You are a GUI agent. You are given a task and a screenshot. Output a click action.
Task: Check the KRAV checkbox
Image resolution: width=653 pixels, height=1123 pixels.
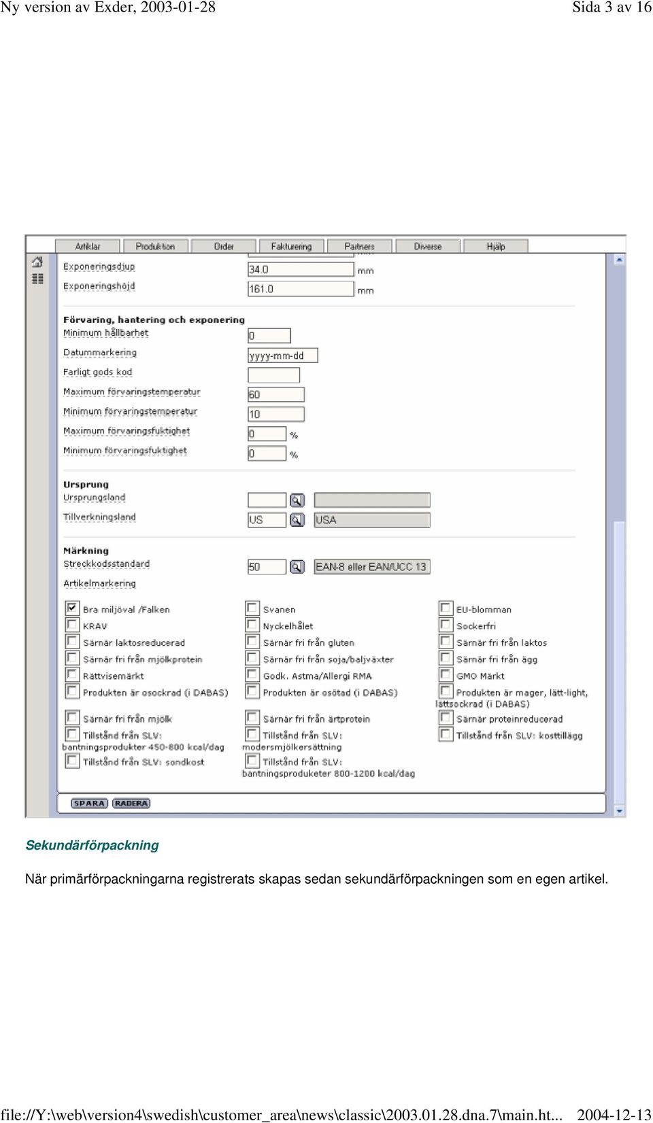(x=72, y=625)
